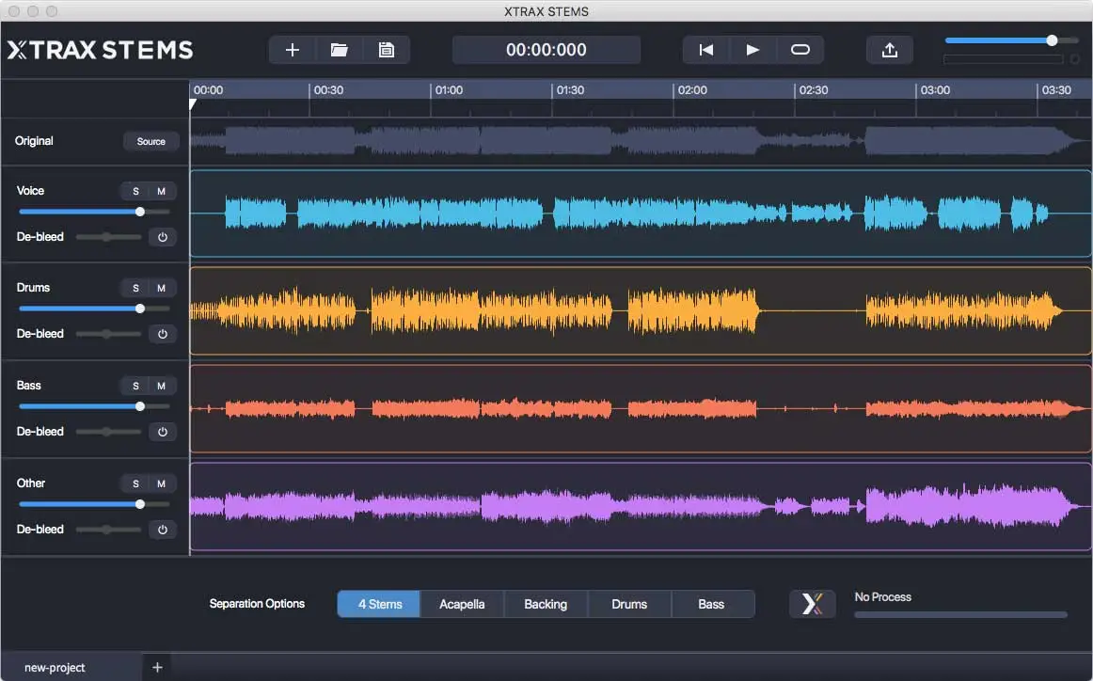Select the Acapella separation option

462,603
